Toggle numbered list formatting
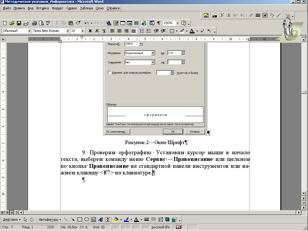Screen dimensions: 308x231 142,31
